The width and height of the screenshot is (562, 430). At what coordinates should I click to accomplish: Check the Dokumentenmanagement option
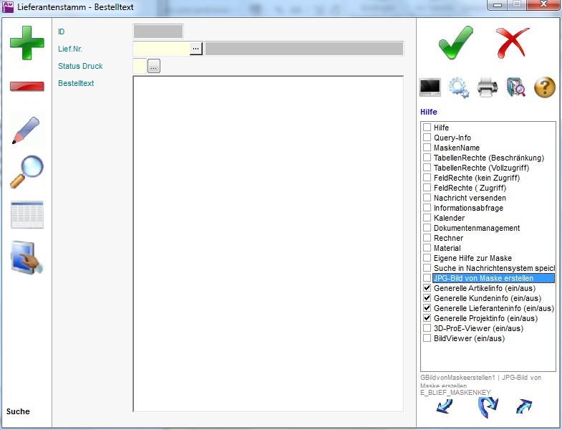pyautogui.click(x=427, y=228)
